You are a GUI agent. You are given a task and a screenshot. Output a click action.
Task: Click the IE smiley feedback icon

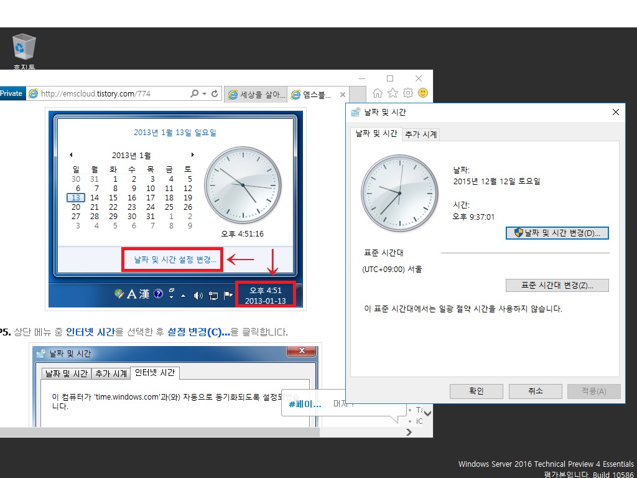coord(423,93)
